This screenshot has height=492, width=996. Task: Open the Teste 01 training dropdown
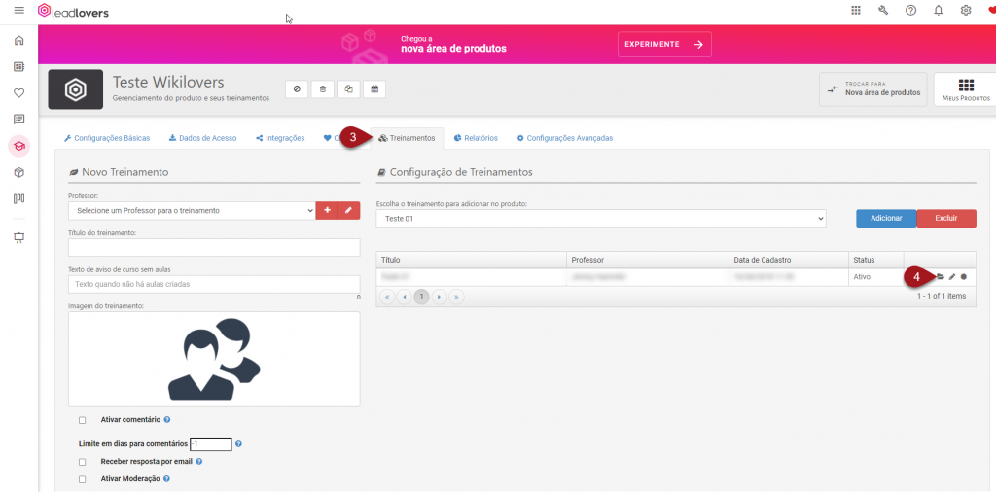tap(600, 219)
